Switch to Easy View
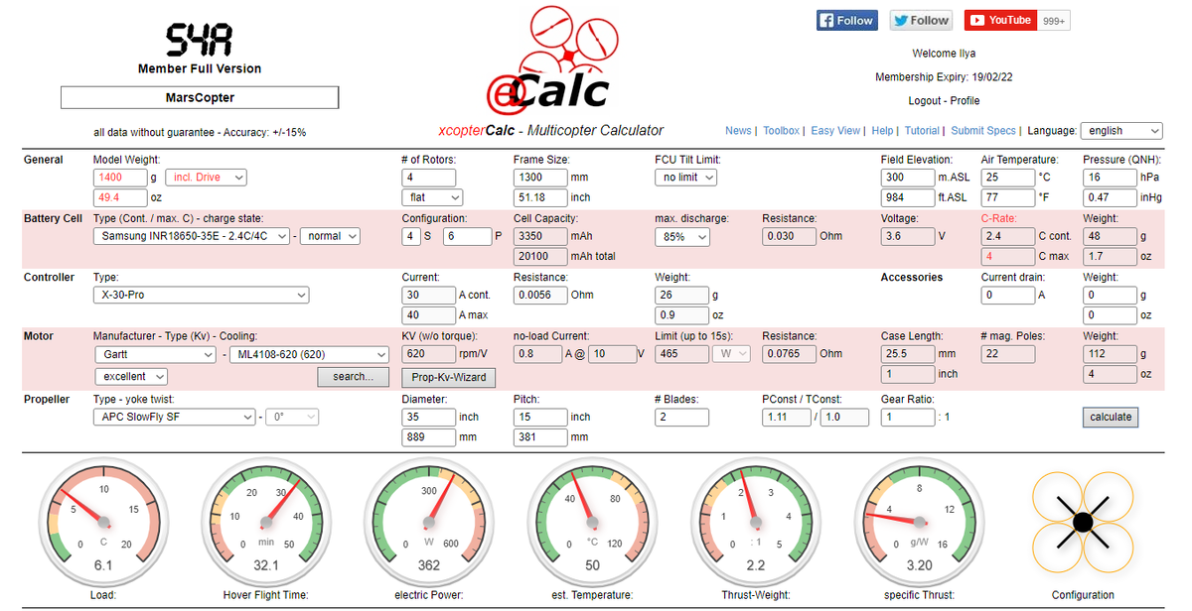The width and height of the screenshot is (1192, 611). click(x=835, y=131)
